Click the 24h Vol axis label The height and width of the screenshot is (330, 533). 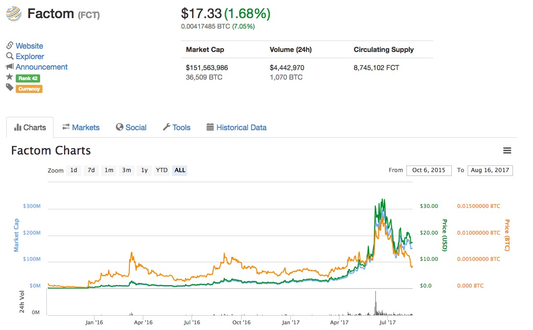22,301
